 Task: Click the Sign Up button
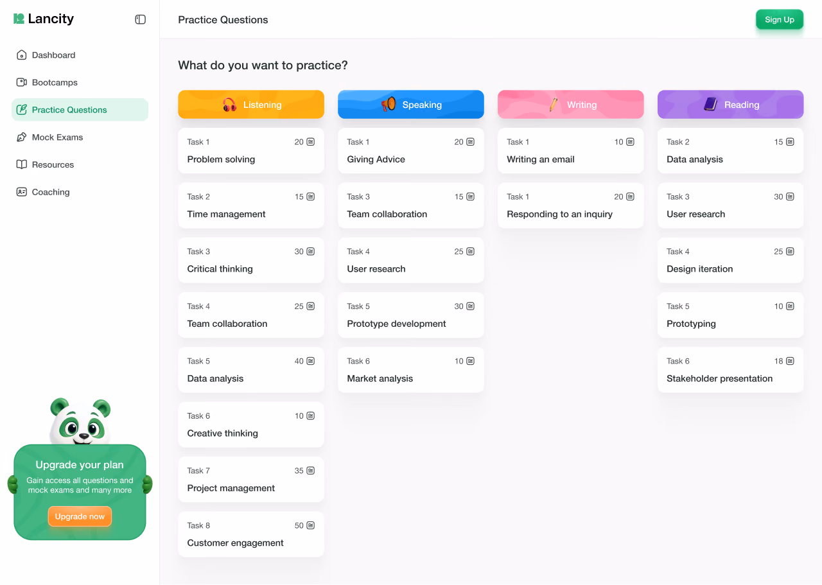(x=780, y=19)
